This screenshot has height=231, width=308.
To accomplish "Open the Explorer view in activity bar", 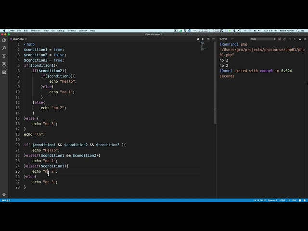I will tap(4, 40).
